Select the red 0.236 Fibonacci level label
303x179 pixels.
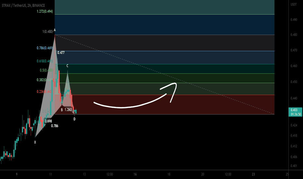tap(44, 91)
